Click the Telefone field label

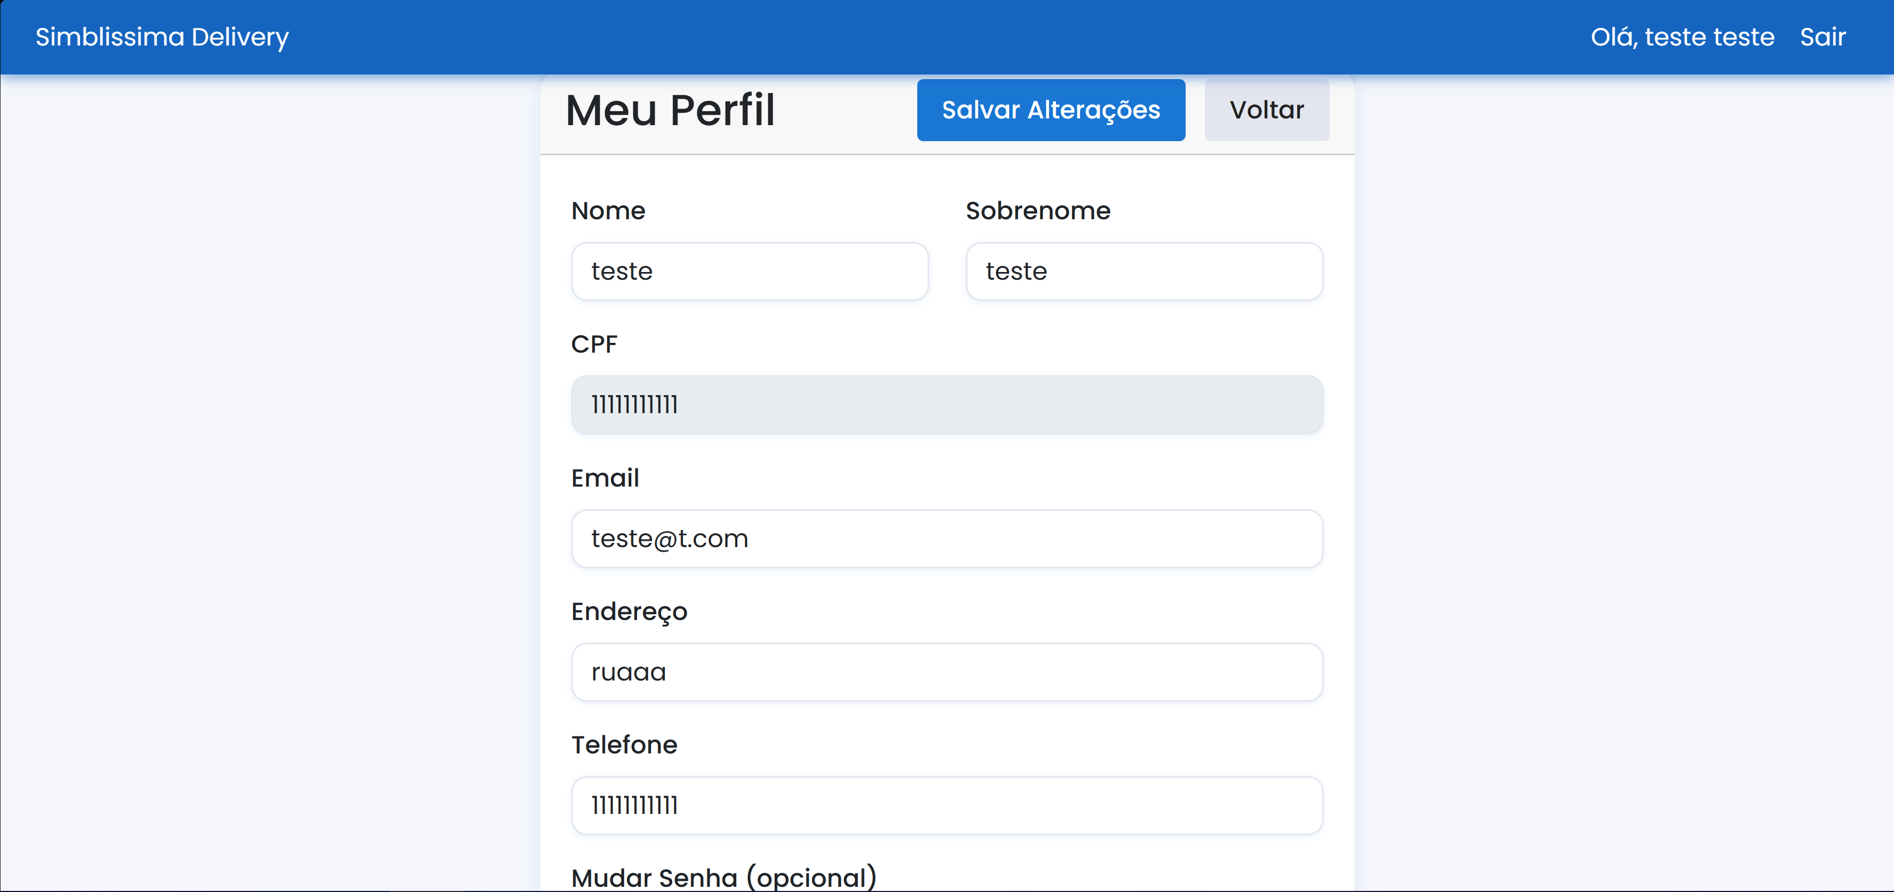tap(624, 744)
